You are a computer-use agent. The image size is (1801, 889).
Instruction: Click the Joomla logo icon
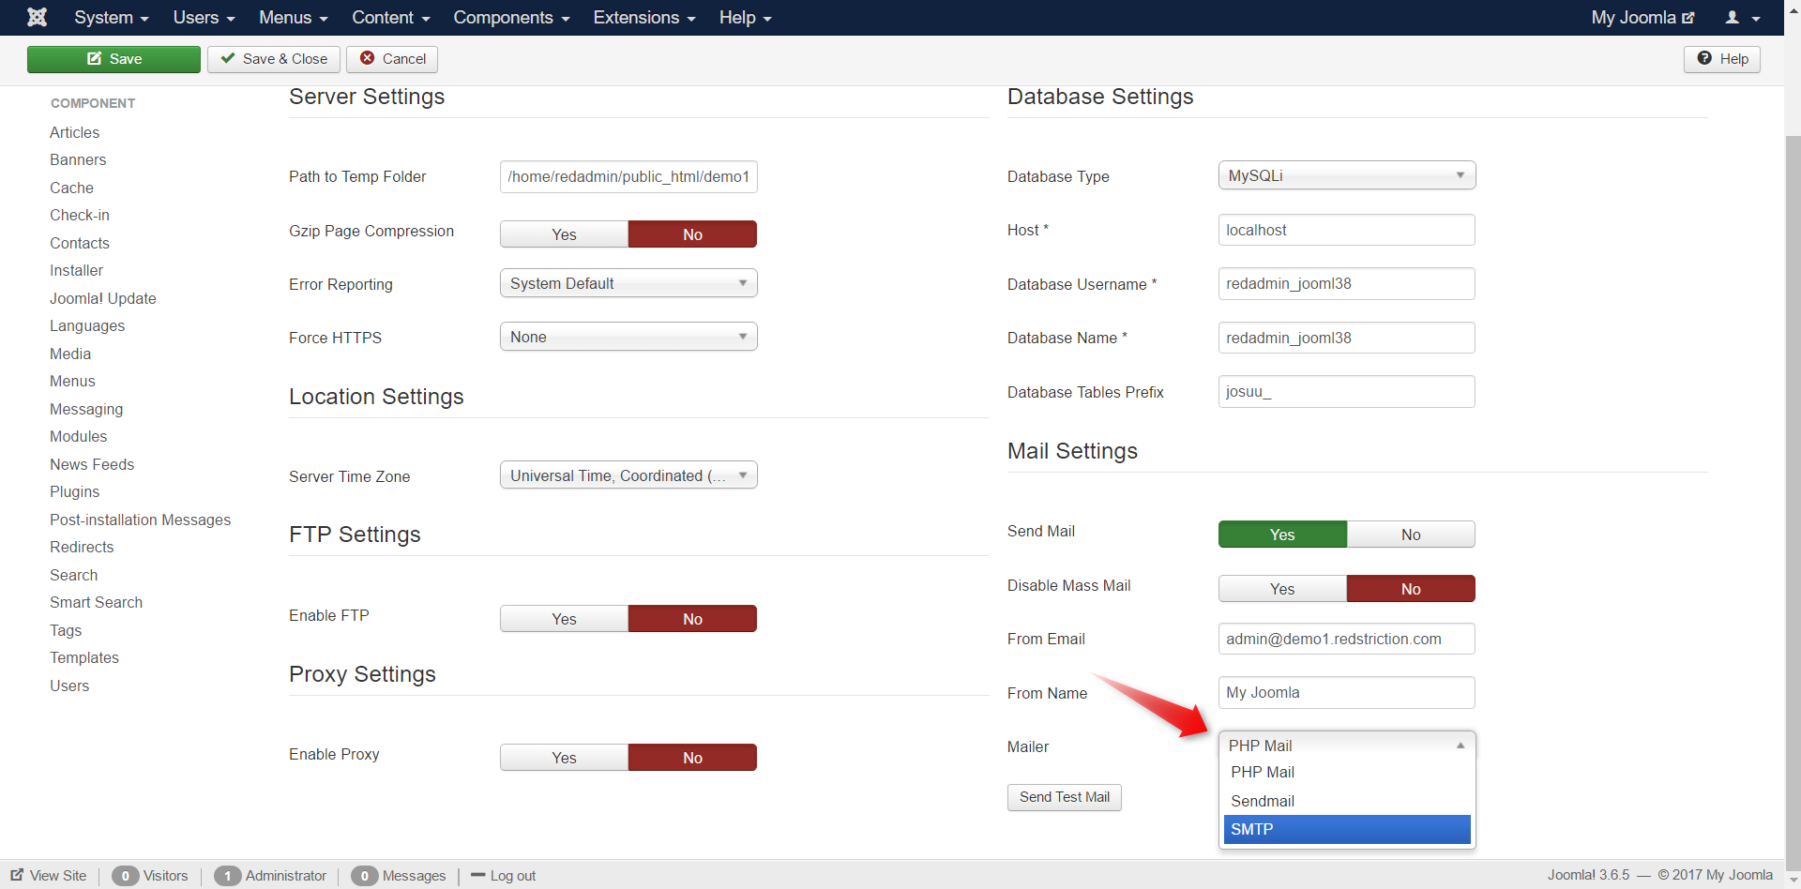pyautogui.click(x=38, y=17)
